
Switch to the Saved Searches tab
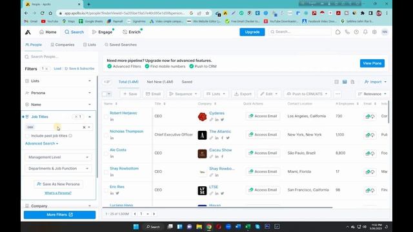click(x=121, y=44)
